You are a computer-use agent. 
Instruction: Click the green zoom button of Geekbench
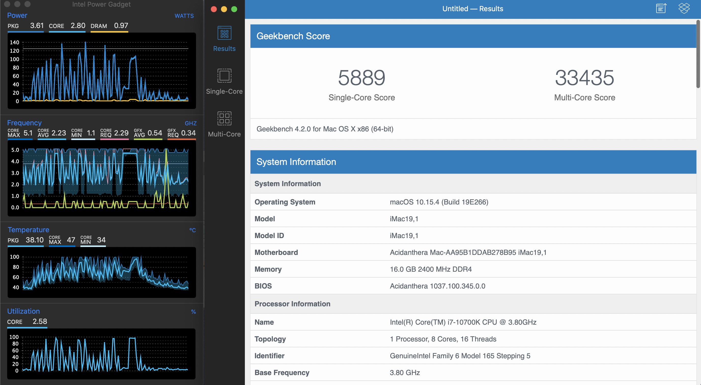pos(234,9)
